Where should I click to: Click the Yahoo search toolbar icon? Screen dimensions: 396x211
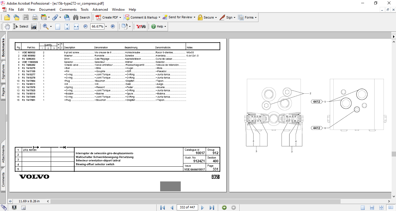point(141,26)
